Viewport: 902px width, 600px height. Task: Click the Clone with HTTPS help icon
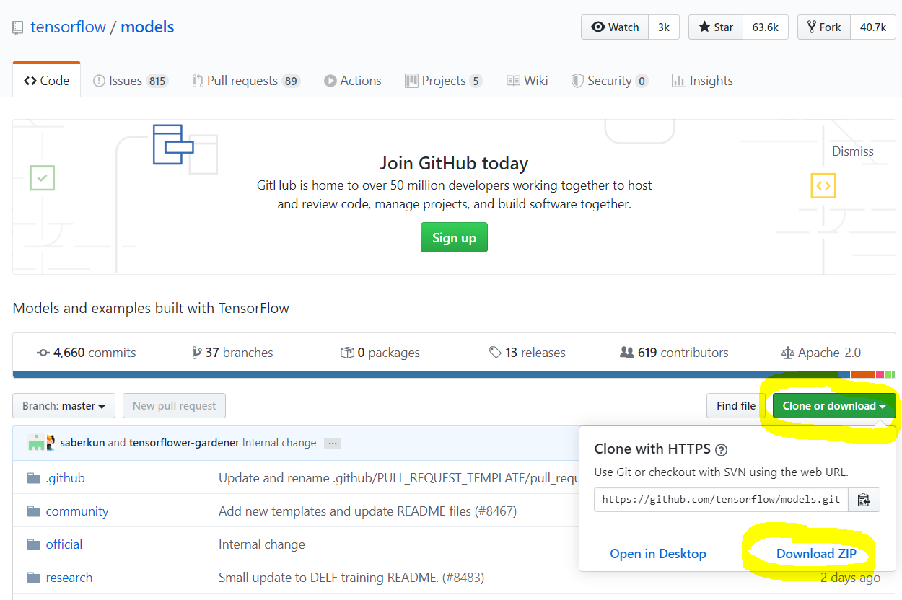[x=721, y=450]
